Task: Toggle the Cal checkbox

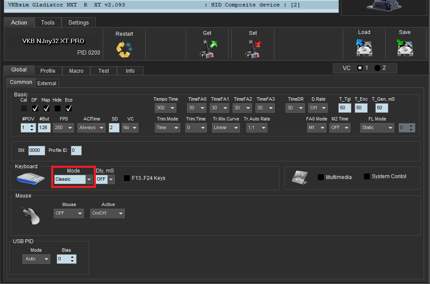Action: [x=24, y=108]
